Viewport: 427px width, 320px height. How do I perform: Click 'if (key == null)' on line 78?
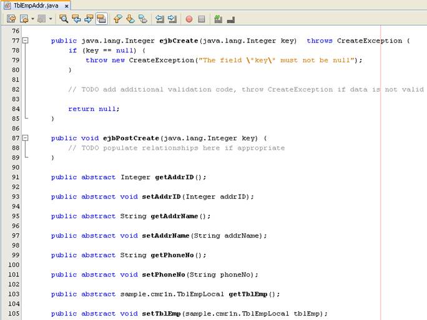(x=102, y=51)
